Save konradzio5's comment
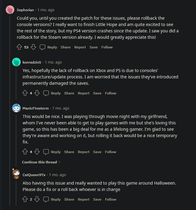The width and height of the screenshot is (196, 210). click(x=97, y=93)
